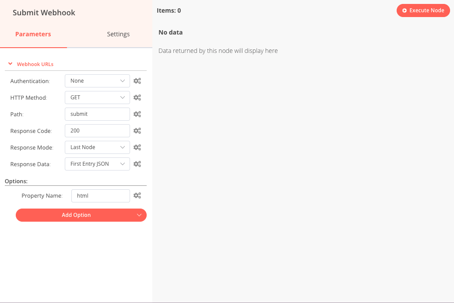Collapse the Webhook URLs section

[10, 63]
